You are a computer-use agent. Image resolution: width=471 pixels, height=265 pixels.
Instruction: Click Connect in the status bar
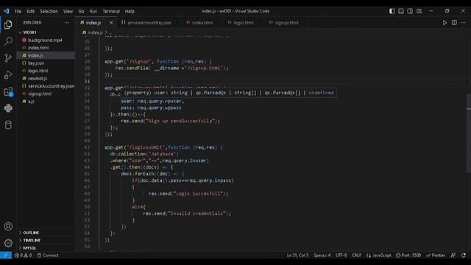[48, 255]
